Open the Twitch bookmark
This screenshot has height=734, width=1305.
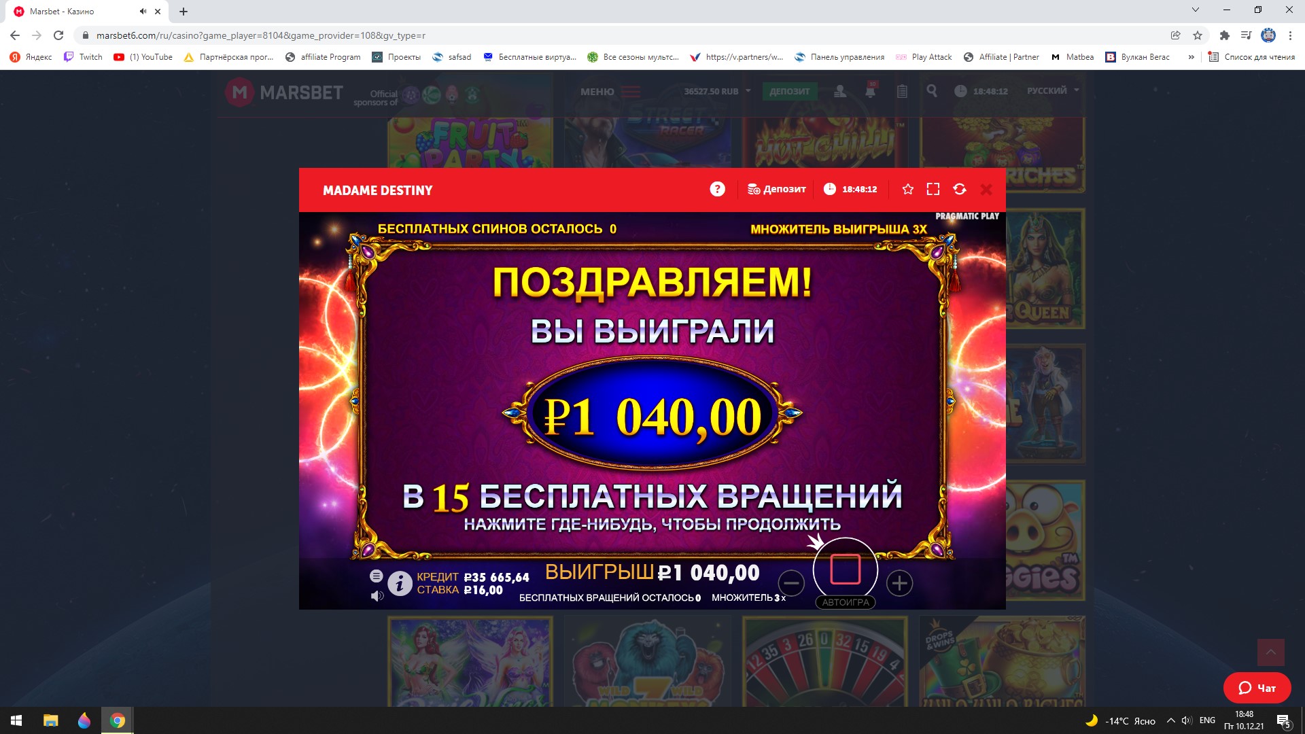tap(83, 57)
